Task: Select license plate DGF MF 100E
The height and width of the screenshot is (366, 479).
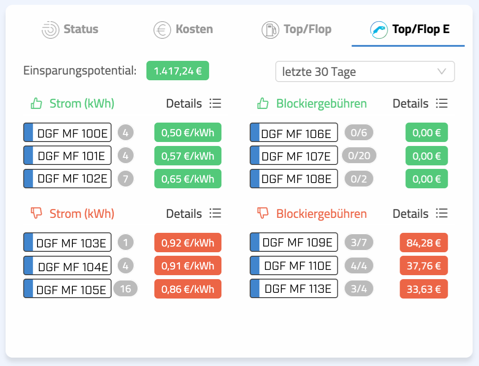Action: [67, 133]
